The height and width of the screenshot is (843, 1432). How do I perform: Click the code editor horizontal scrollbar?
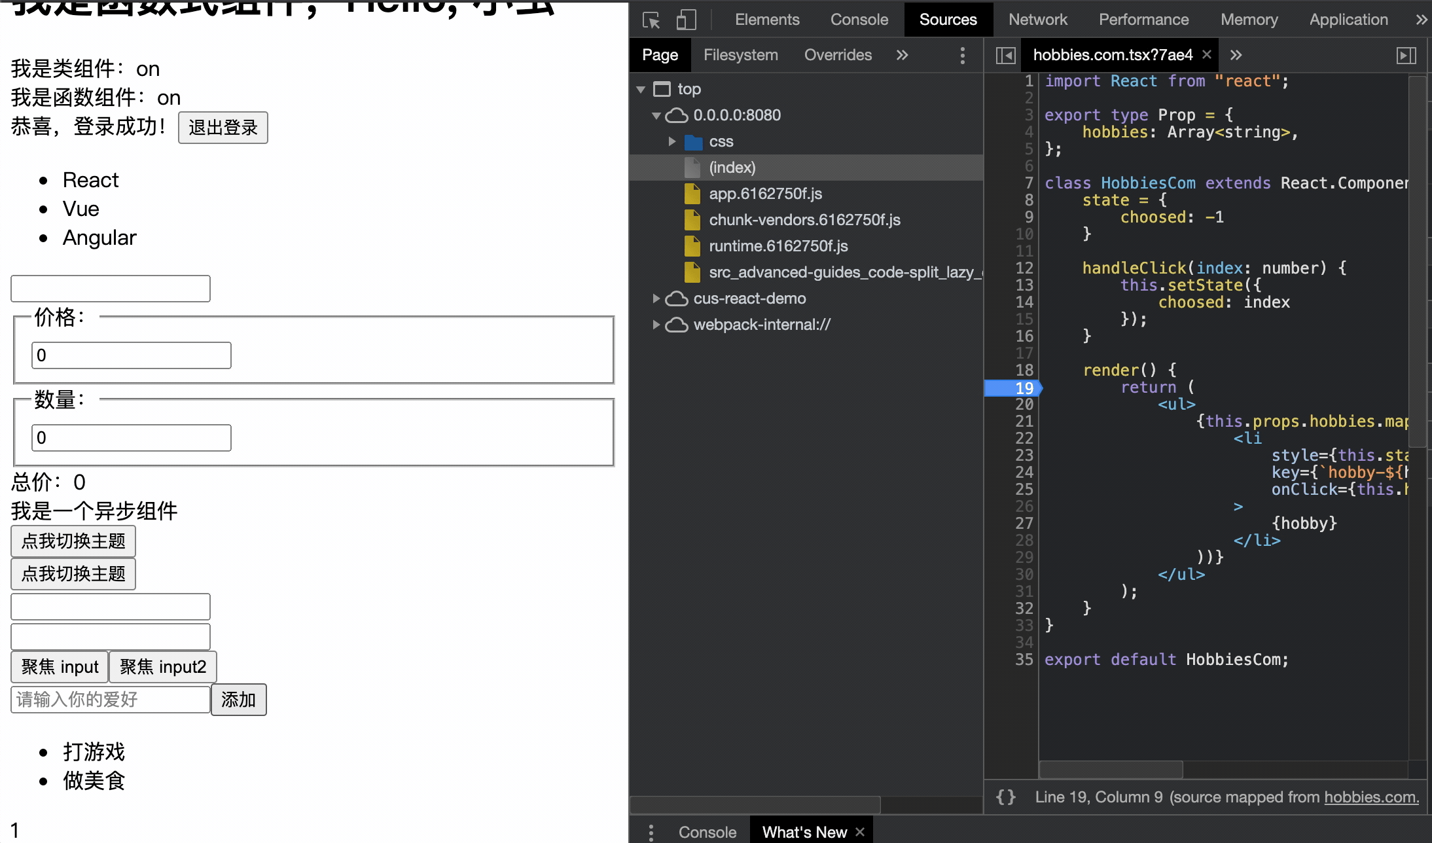point(1111,769)
